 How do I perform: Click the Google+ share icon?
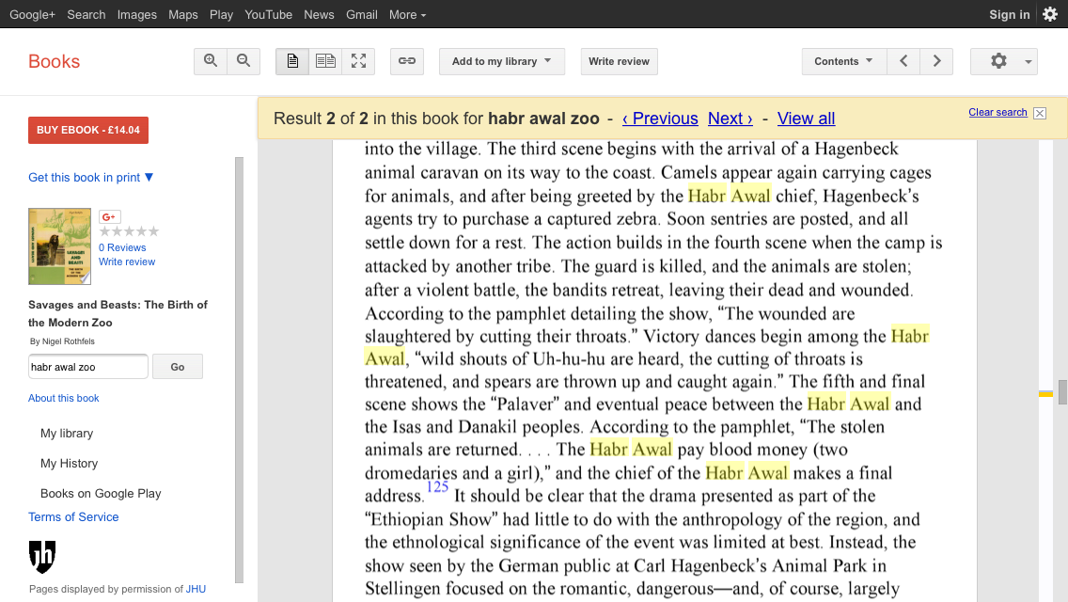pyautogui.click(x=109, y=216)
